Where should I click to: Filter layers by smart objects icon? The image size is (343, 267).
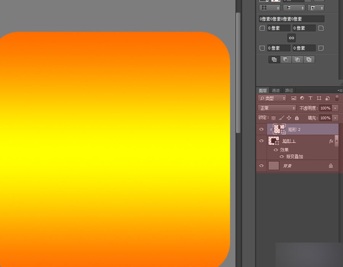[x=327, y=98]
